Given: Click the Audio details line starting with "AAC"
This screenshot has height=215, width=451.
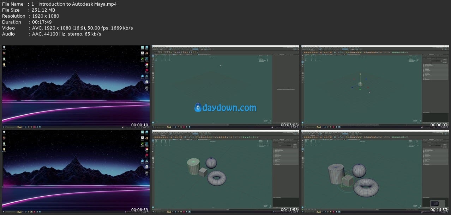Looking at the screenshot, I should pyautogui.click(x=66, y=34).
